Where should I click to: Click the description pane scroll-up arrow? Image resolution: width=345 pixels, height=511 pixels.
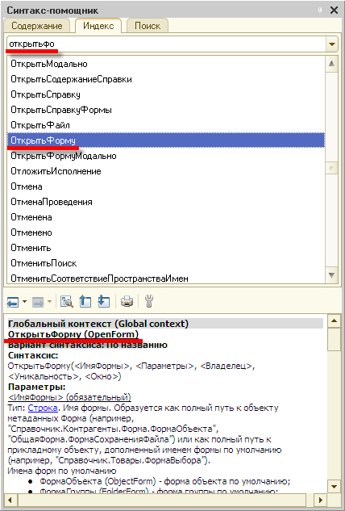(334, 321)
